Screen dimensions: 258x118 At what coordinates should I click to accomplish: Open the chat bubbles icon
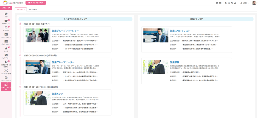point(232,3)
